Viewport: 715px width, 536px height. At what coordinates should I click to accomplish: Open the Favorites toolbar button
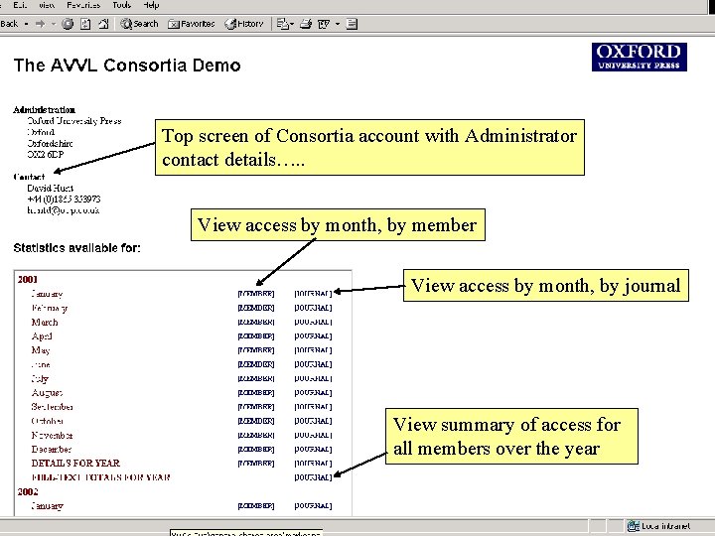pos(191,24)
